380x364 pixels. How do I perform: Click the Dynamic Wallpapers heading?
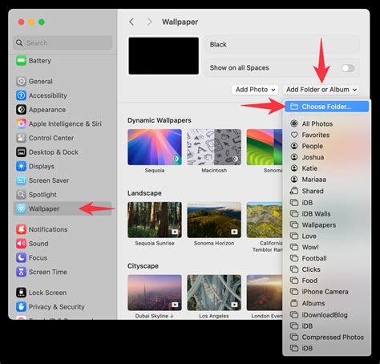pyautogui.click(x=160, y=120)
